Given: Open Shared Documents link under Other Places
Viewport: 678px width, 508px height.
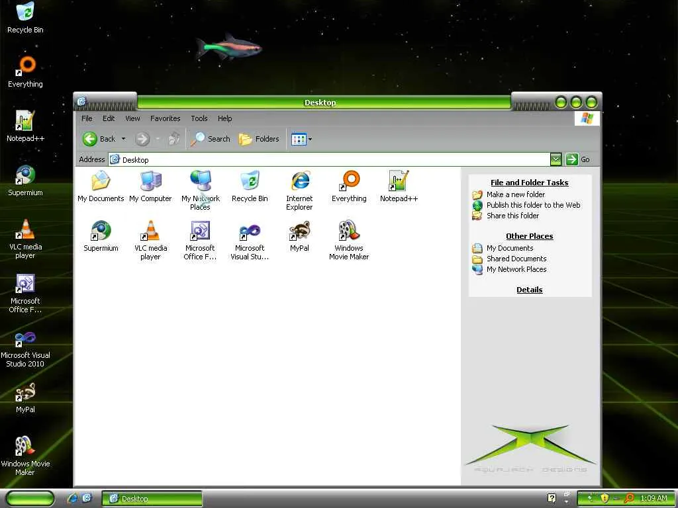Looking at the screenshot, I should 516,259.
